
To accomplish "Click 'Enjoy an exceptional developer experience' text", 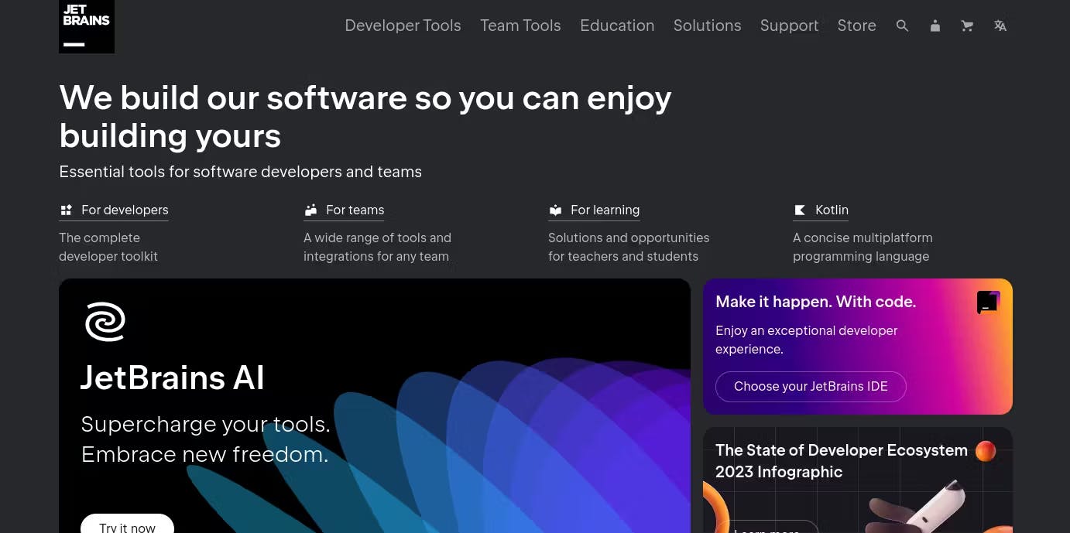I will click(x=806, y=340).
